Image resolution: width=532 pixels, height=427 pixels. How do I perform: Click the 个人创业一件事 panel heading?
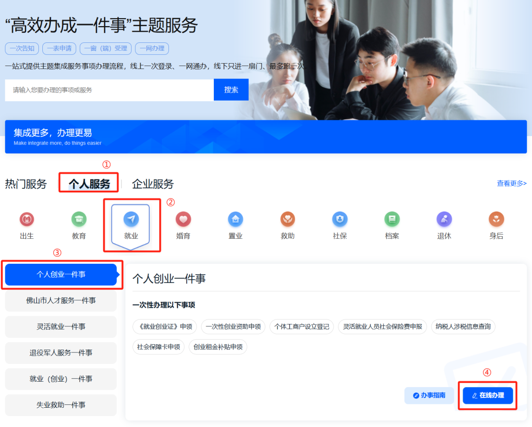pyautogui.click(x=169, y=279)
